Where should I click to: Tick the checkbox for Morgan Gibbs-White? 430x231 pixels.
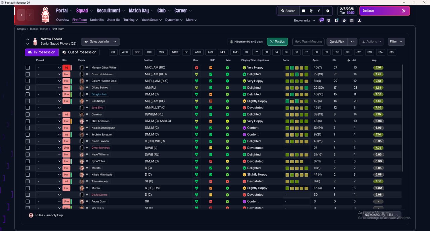[x=28, y=67]
